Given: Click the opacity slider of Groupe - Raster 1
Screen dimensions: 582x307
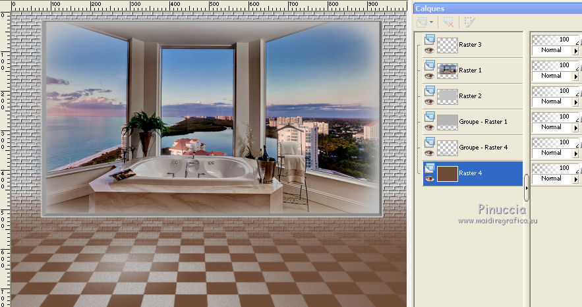Looking at the screenshot, I should coord(555,117).
